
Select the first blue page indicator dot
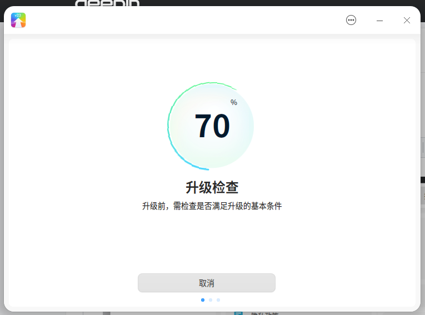pyautogui.click(x=203, y=300)
